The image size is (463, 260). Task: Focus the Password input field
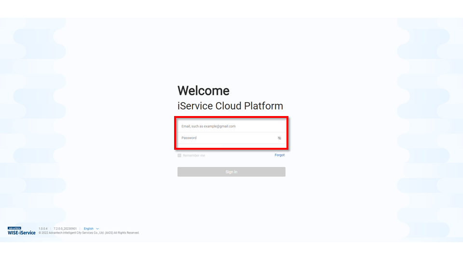(227, 138)
